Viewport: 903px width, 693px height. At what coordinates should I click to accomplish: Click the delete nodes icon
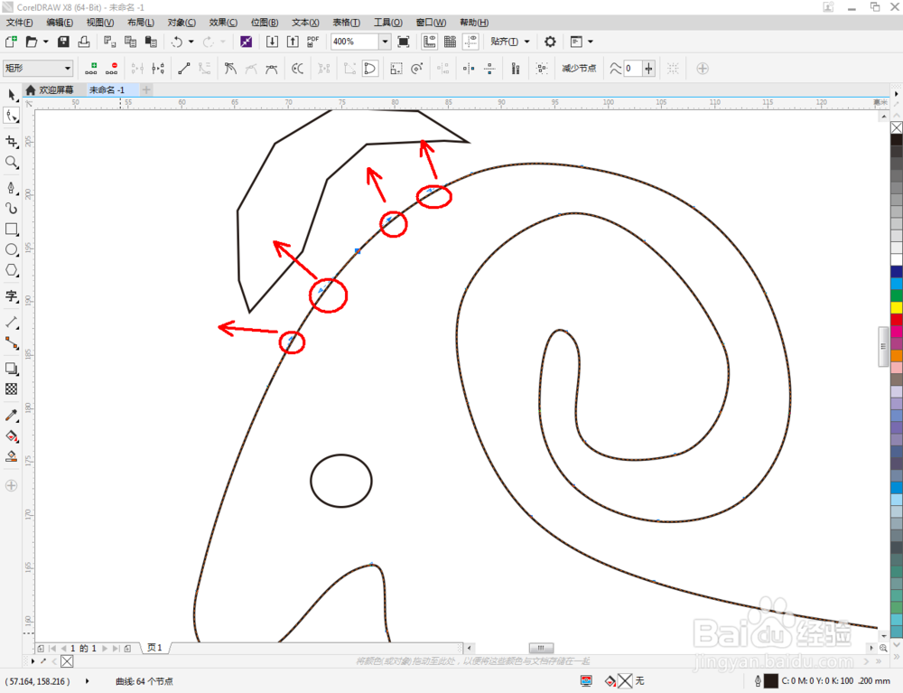112,69
